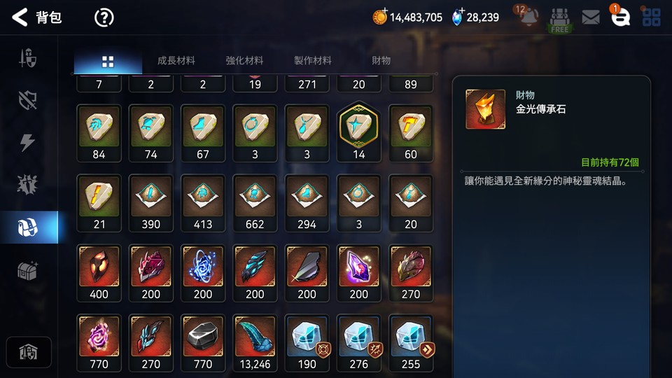The image size is (672, 378).
Task: Tap the castle button at bottom left
Action: tap(29, 352)
